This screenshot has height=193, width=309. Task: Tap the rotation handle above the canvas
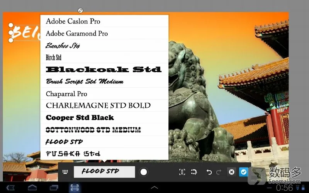pyautogui.click(x=80, y=10)
